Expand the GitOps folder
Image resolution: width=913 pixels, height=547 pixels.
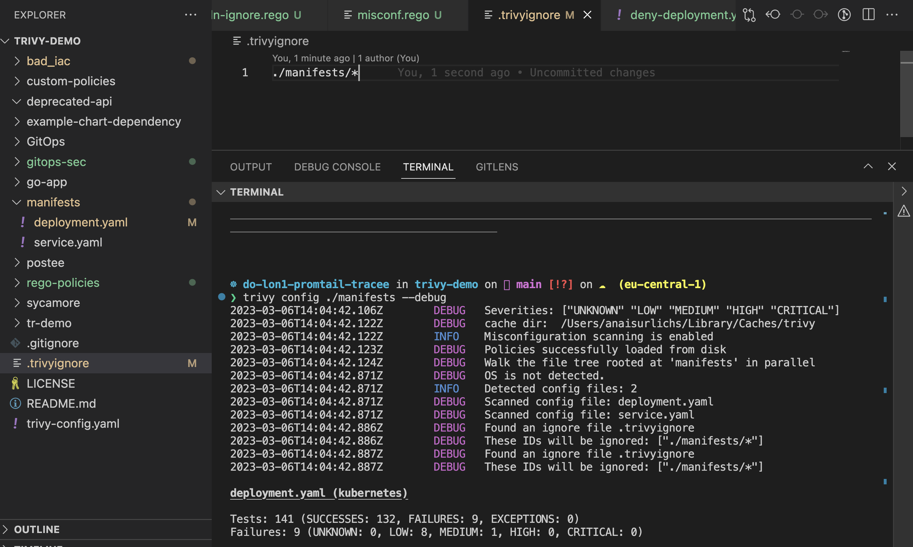(x=105, y=142)
